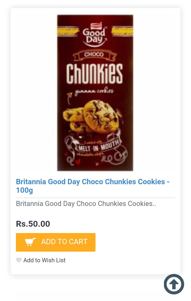Screen dimensions: 191x301
Task: Click the red hearts doodle on package
Action: pyautogui.click(x=69, y=159)
